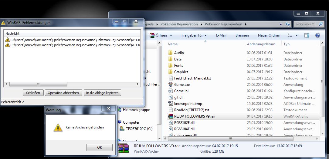Click the Heimnetzgruppe icon

(x=120, y=110)
